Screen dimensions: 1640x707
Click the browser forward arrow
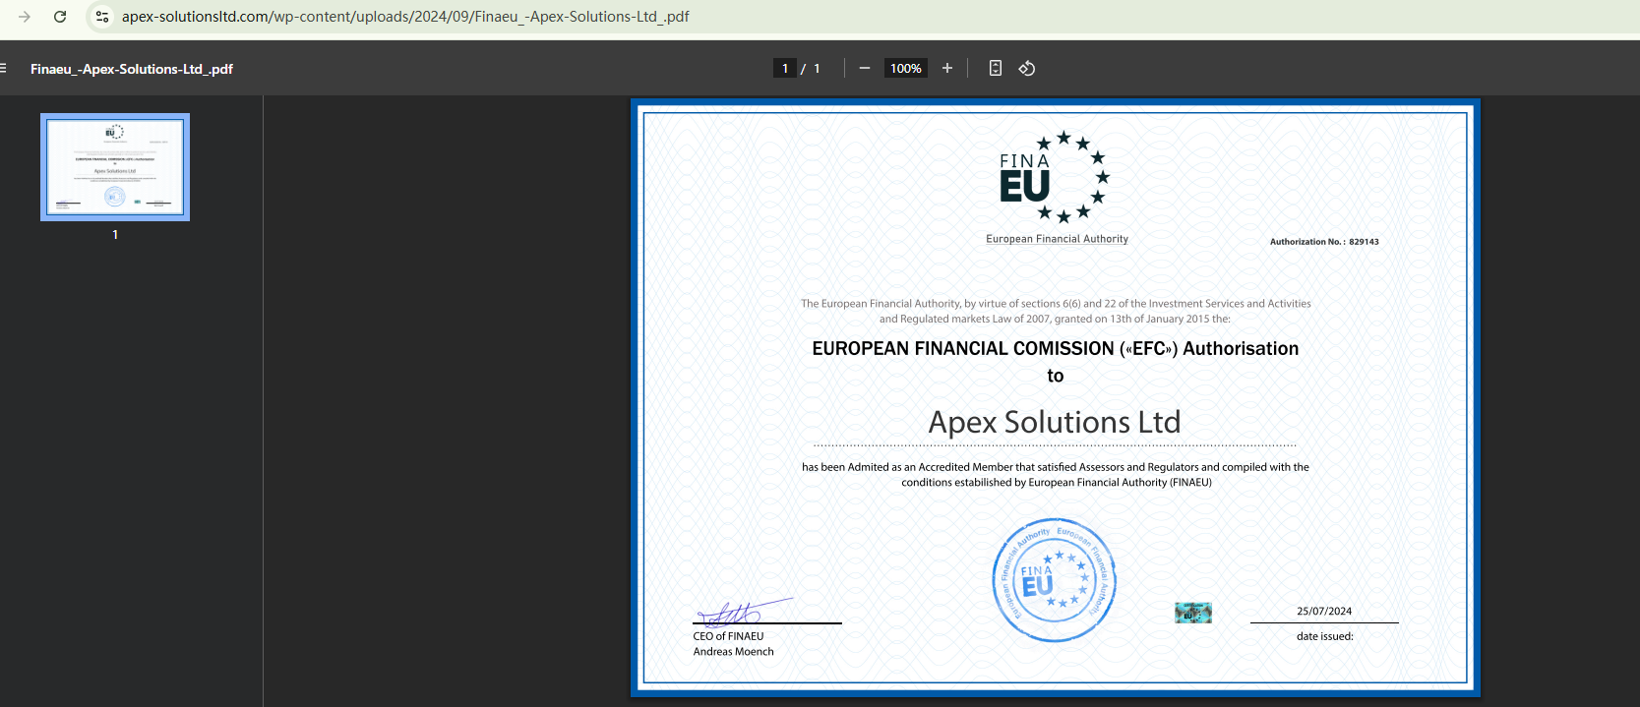click(25, 17)
